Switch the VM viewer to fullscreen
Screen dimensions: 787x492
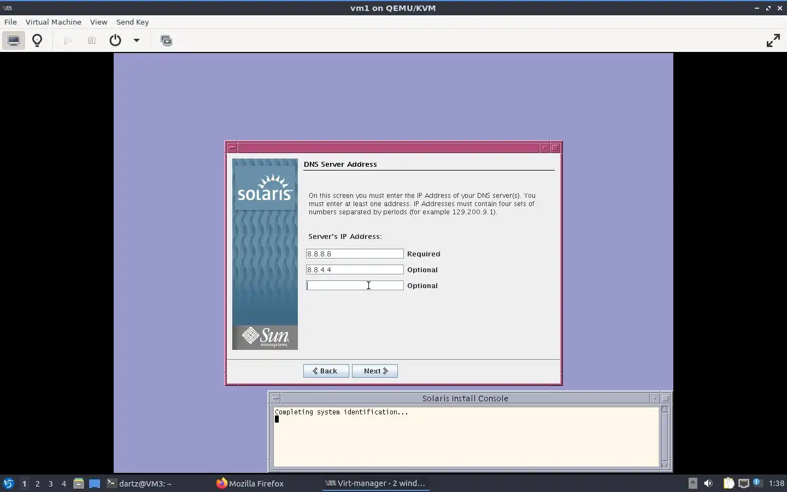tap(773, 40)
